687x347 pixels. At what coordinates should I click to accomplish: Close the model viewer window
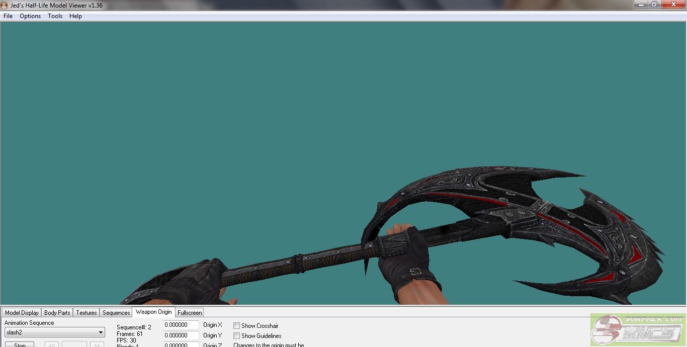coord(673,4)
